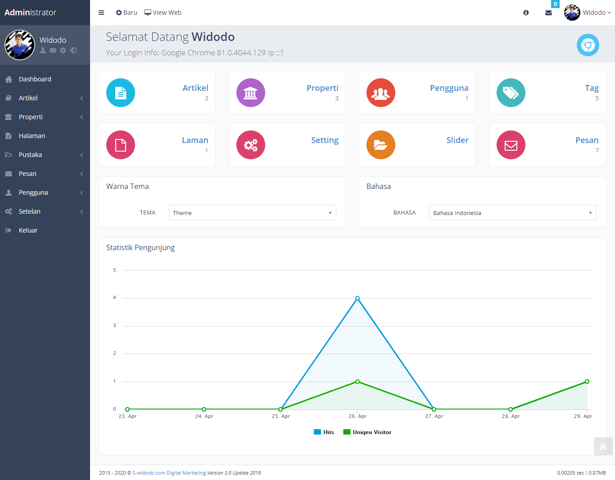Screen dimensions: 615x480
Task: Select the teal Tag icon
Action: click(511, 93)
